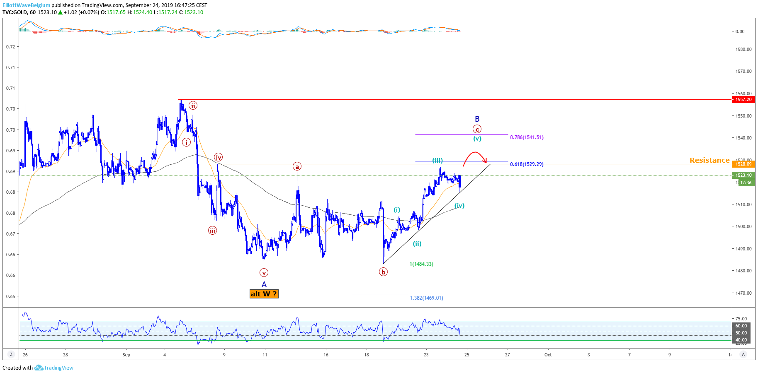The image size is (758, 375).
Task: Click the circled red 'a' wave marker
Action: coord(297,166)
